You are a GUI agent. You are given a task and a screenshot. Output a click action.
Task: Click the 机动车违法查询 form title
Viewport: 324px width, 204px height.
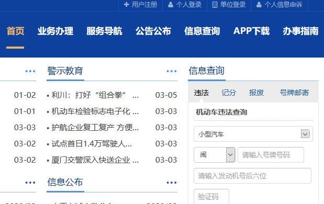point(221,112)
